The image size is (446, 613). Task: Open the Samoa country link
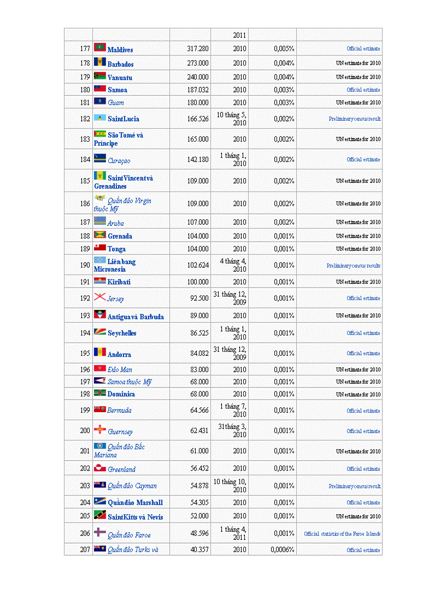[x=118, y=90]
